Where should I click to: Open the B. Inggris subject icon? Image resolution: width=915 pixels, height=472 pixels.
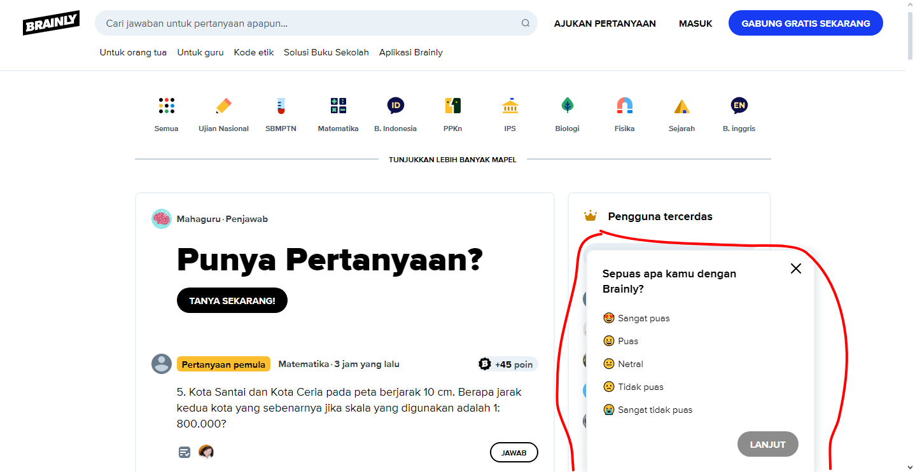[739, 106]
